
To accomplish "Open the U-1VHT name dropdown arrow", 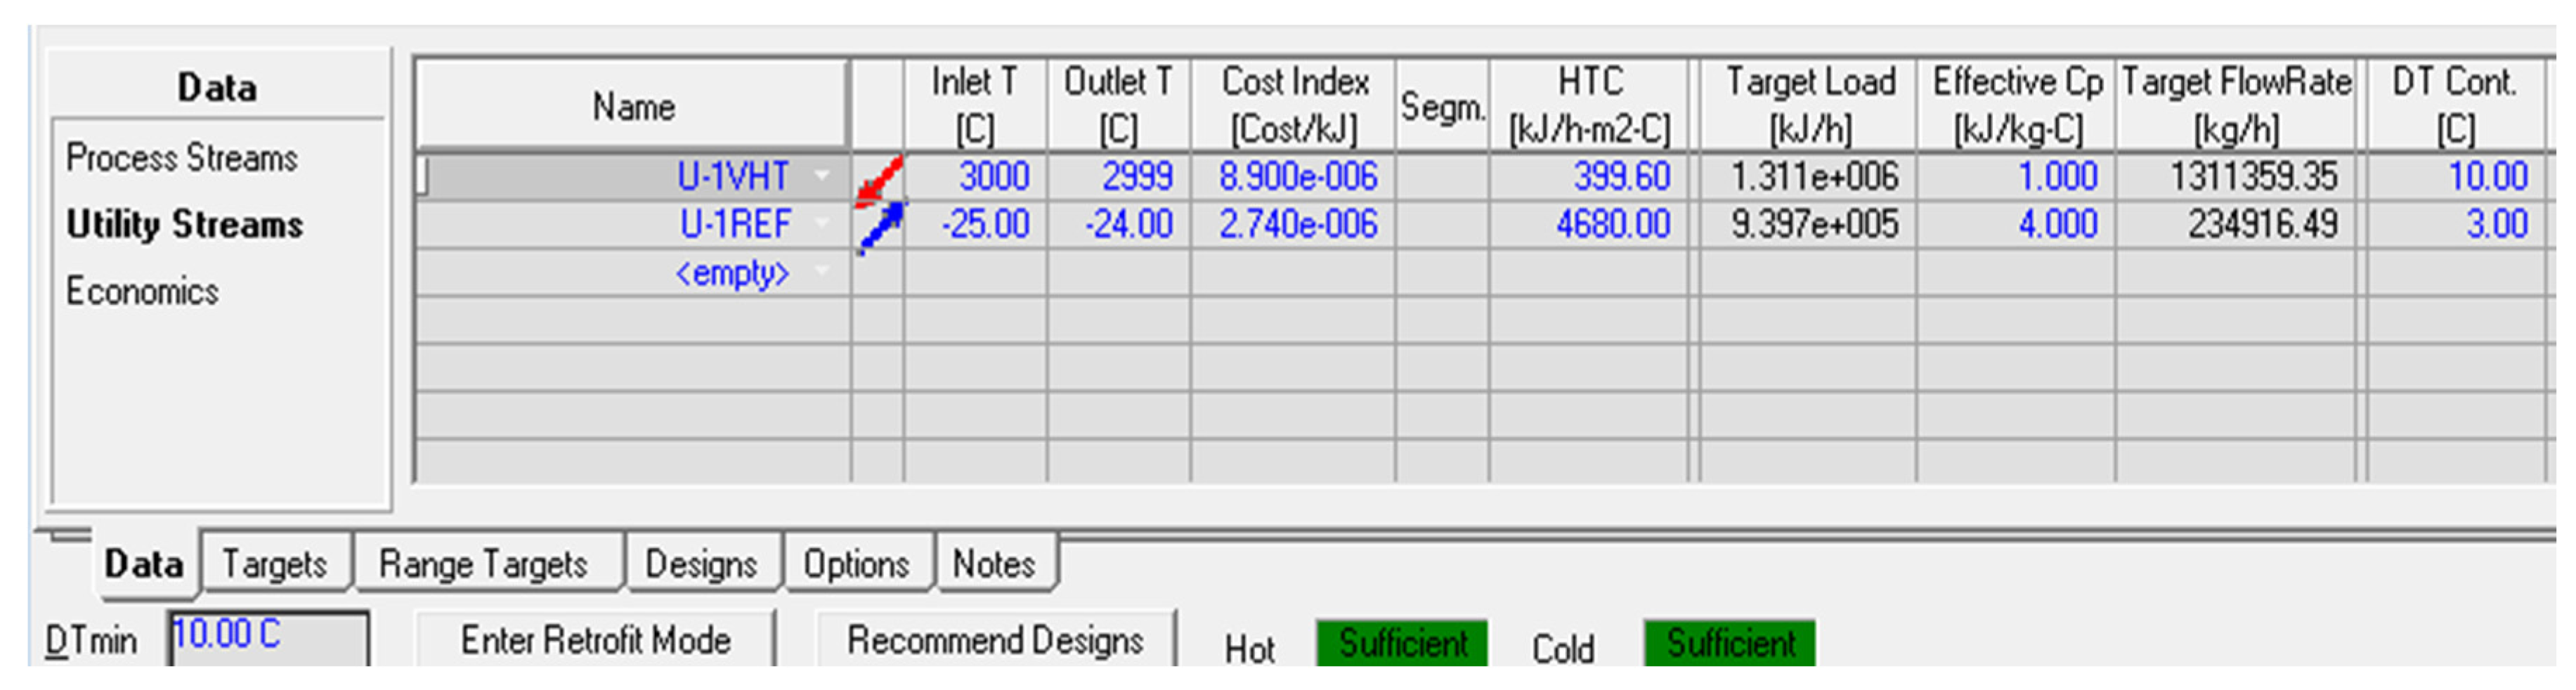I will pyautogui.click(x=822, y=176).
